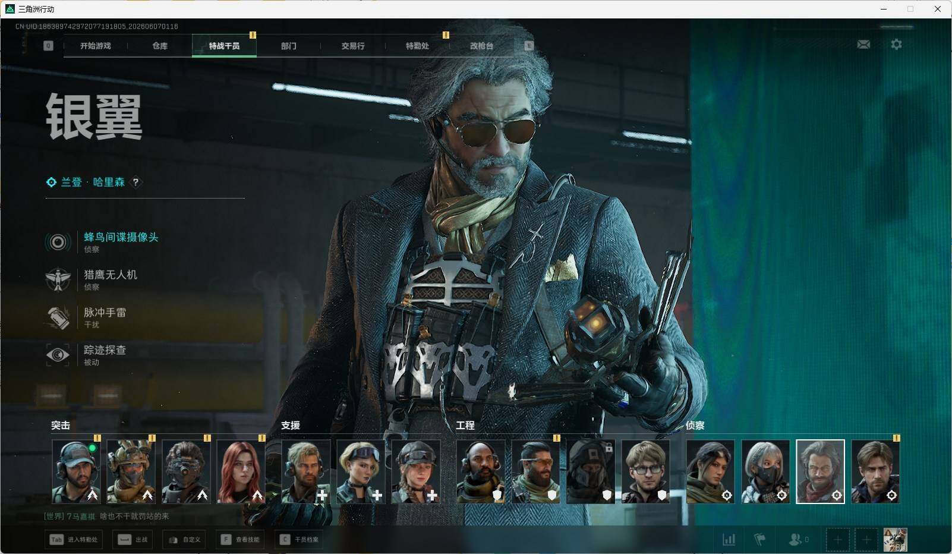Click the flags icon in bottom bar
952x554 pixels.
tap(759, 540)
